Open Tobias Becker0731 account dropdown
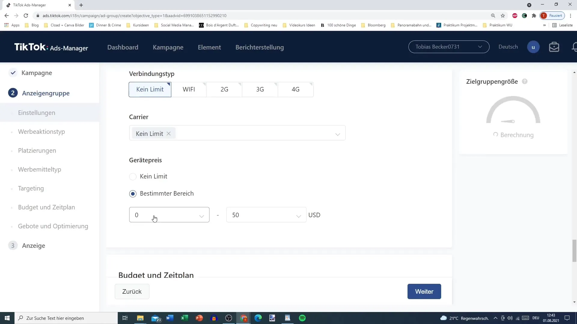The height and width of the screenshot is (324, 577). tap(449, 47)
